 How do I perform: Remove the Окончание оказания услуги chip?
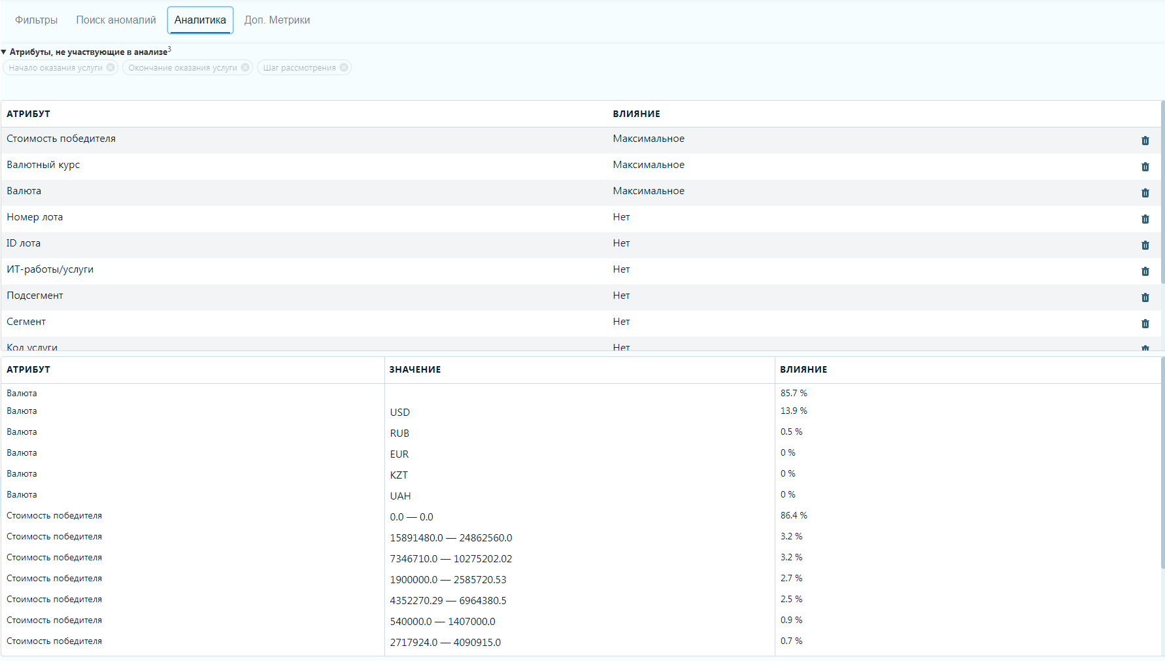click(x=245, y=67)
